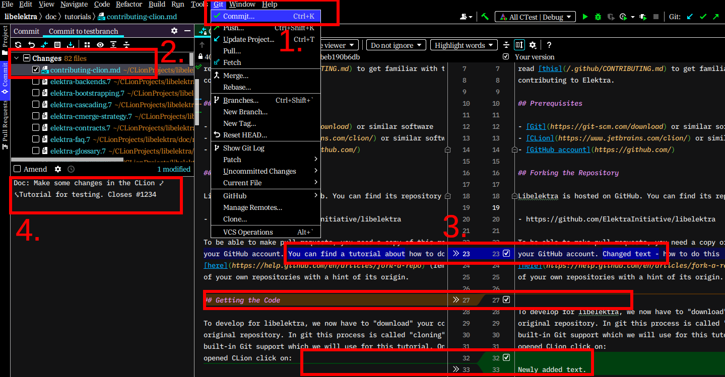The width and height of the screenshot is (725, 377).
Task: Uncheck the line 23 change checkbox
Action: [506, 254]
